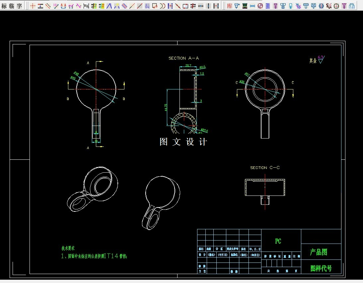Select the AA text alignment icon
The height and width of the screenshot is (283, 363).
pyautogui.click(x=63, y=6)
